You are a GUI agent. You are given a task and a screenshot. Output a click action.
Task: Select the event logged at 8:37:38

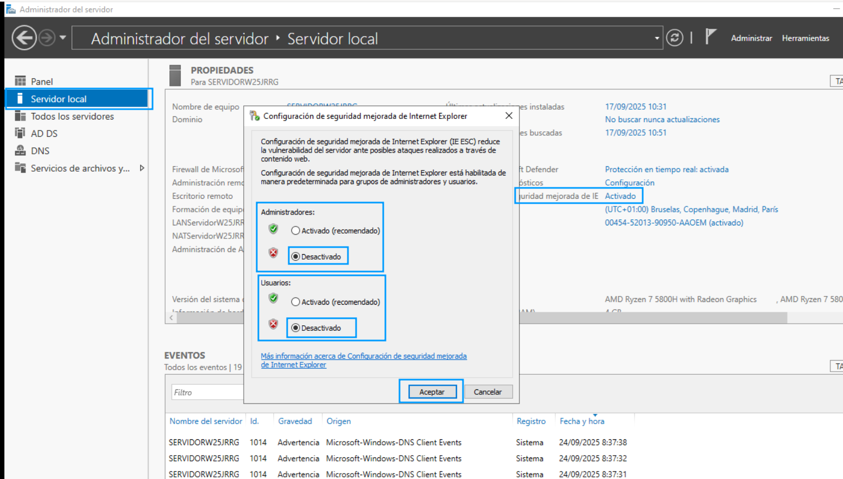[398, 443]
